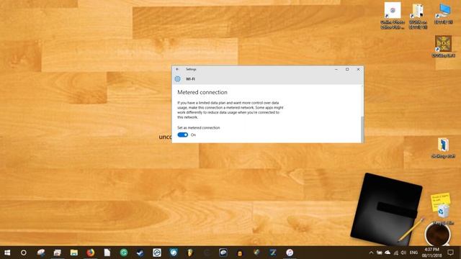Open Cortana search circle in taskbar
Screen dimensions: 461x259
coord(24,253)
